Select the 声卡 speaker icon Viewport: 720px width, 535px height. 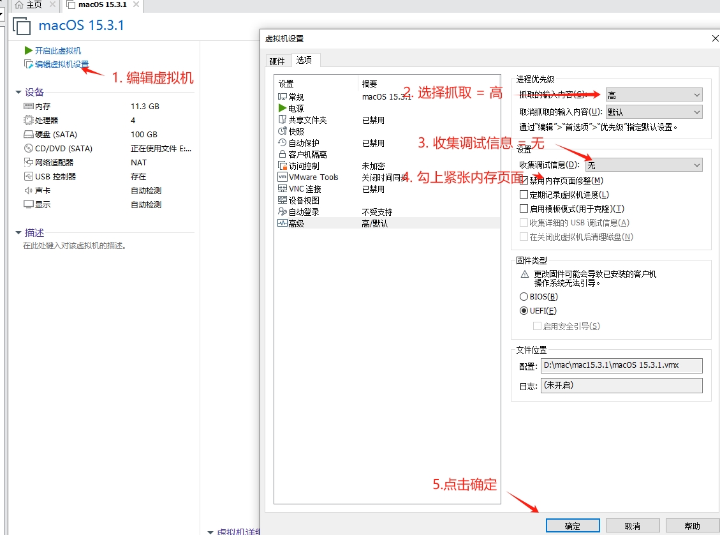coord(29,190)
